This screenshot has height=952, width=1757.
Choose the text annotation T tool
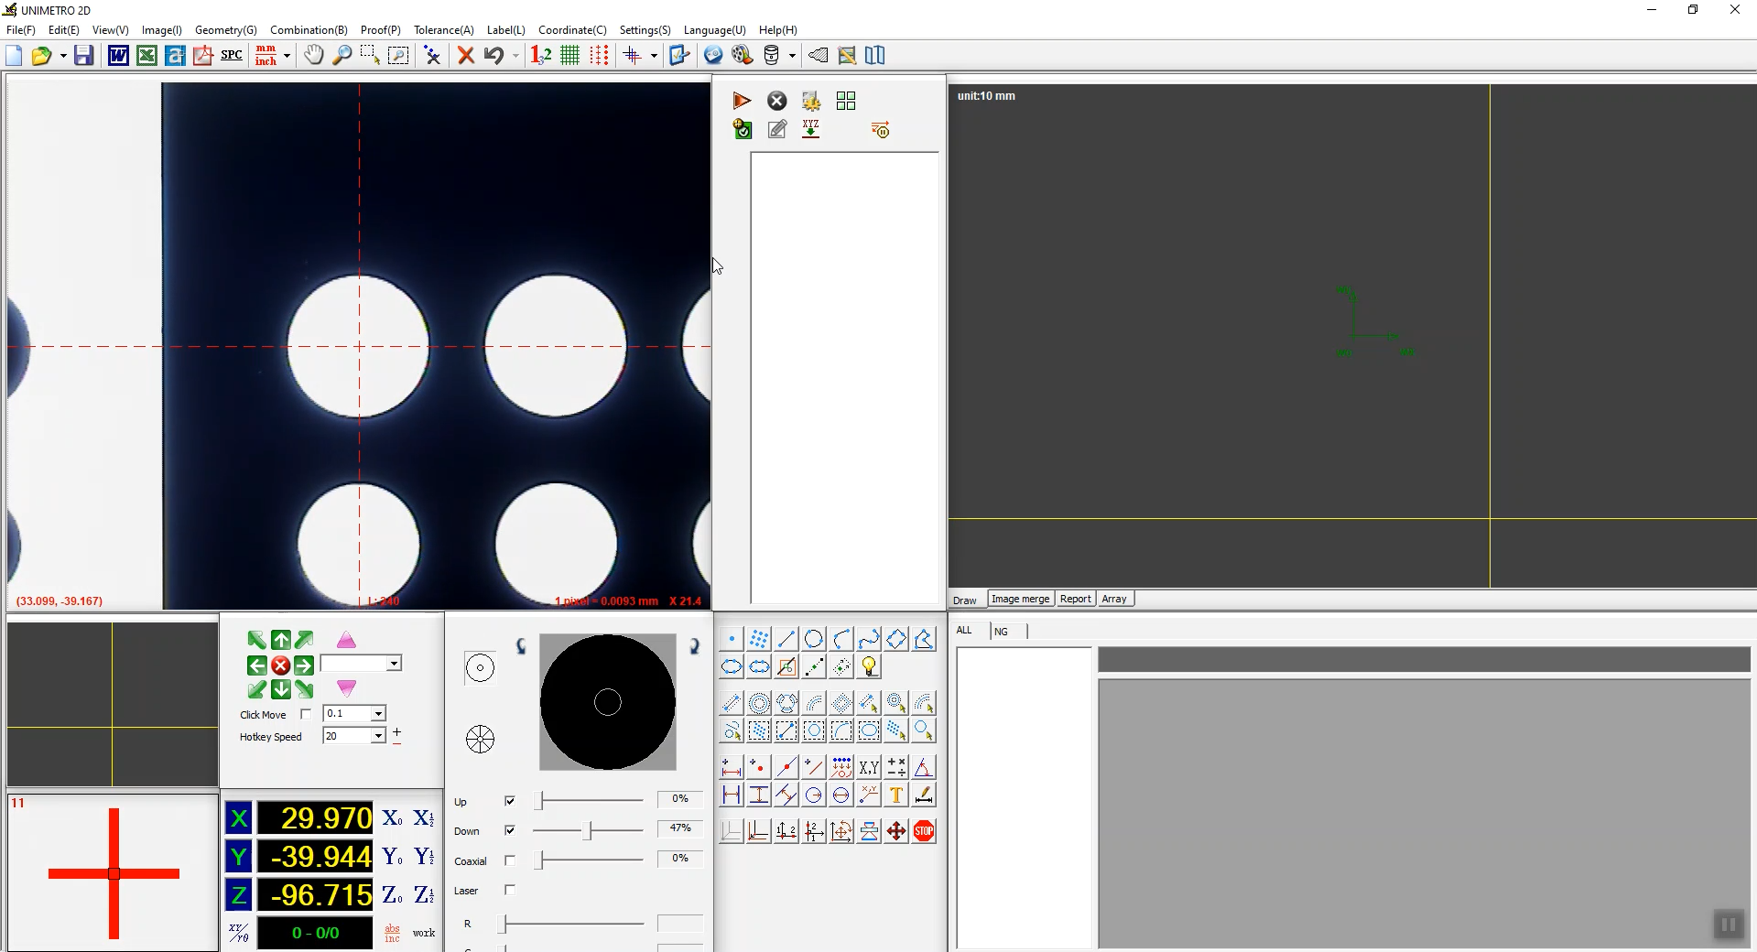click(x=896, y=795)
